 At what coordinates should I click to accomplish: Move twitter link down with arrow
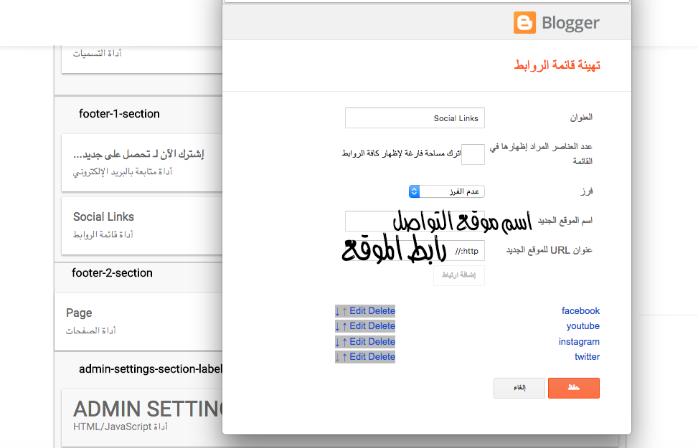[x=337, y=357]
